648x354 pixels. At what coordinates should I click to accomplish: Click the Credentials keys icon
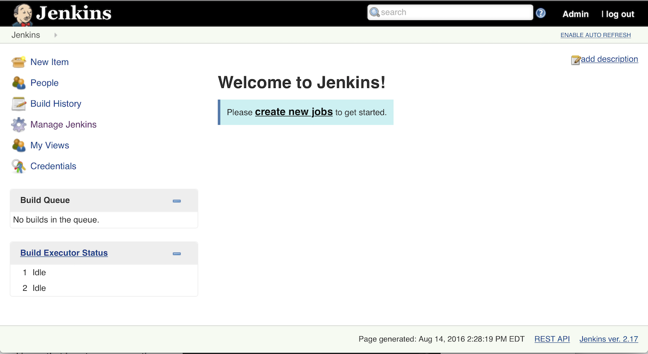(x=19, y=166)
